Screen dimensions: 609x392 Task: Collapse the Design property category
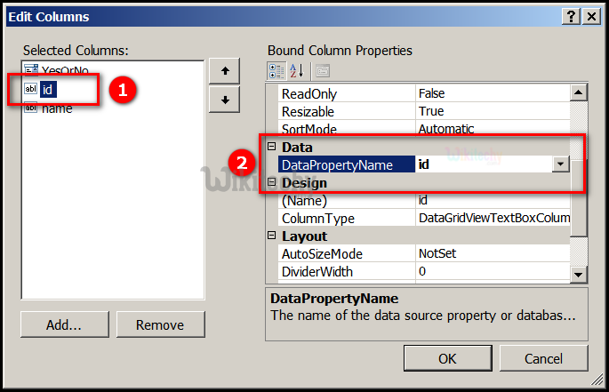272,182
